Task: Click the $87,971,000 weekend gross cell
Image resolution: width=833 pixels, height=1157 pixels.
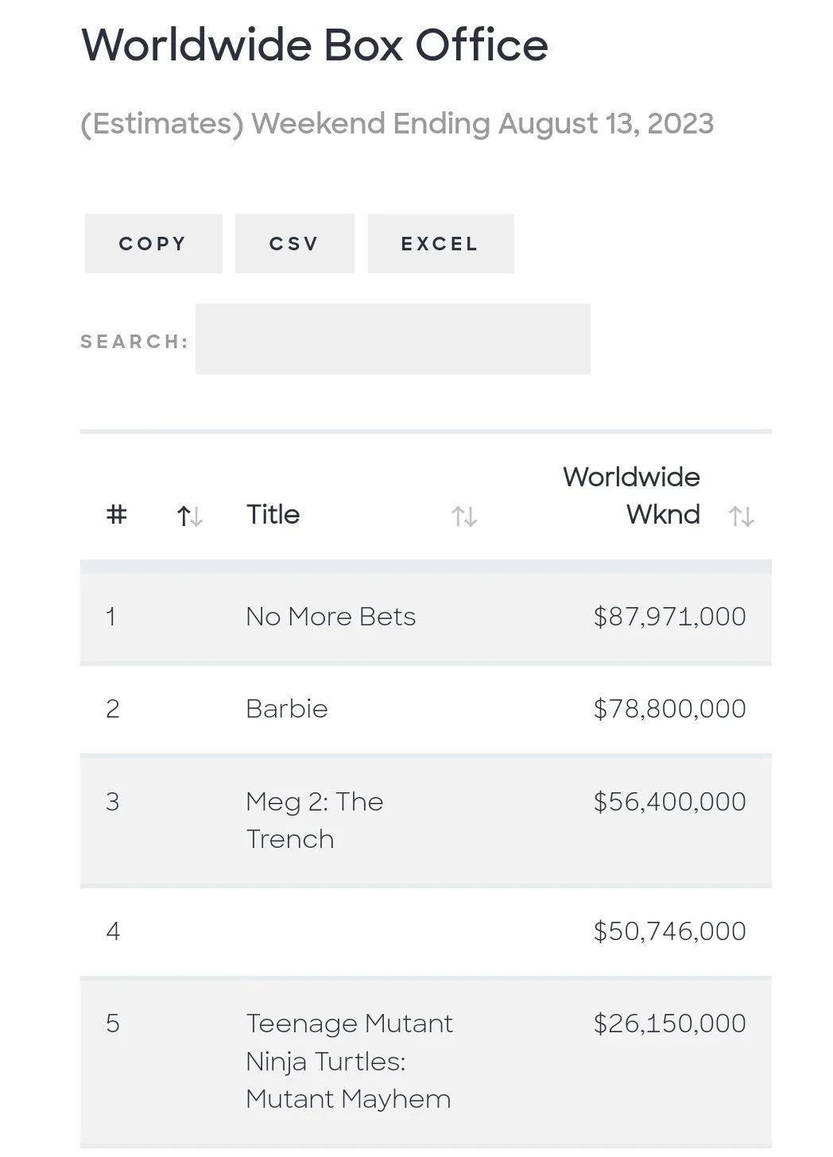Action: 669,617
